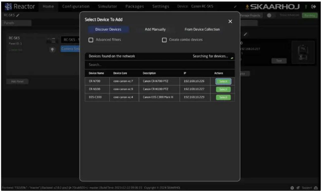Click the Canon CR-N700 PTZ description
This screenshot has width=321, height=191.
click(x=156, y=81)
